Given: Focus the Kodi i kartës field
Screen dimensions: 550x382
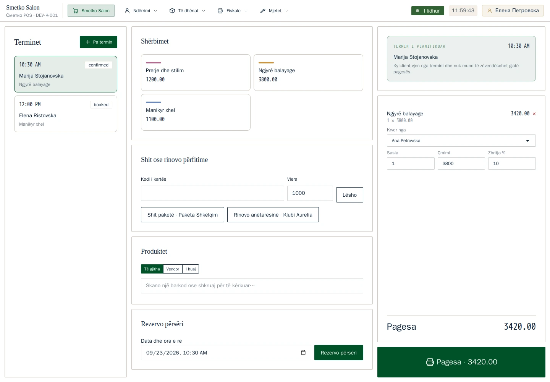Looking at the screenshot, I should [x=212, y=193].
